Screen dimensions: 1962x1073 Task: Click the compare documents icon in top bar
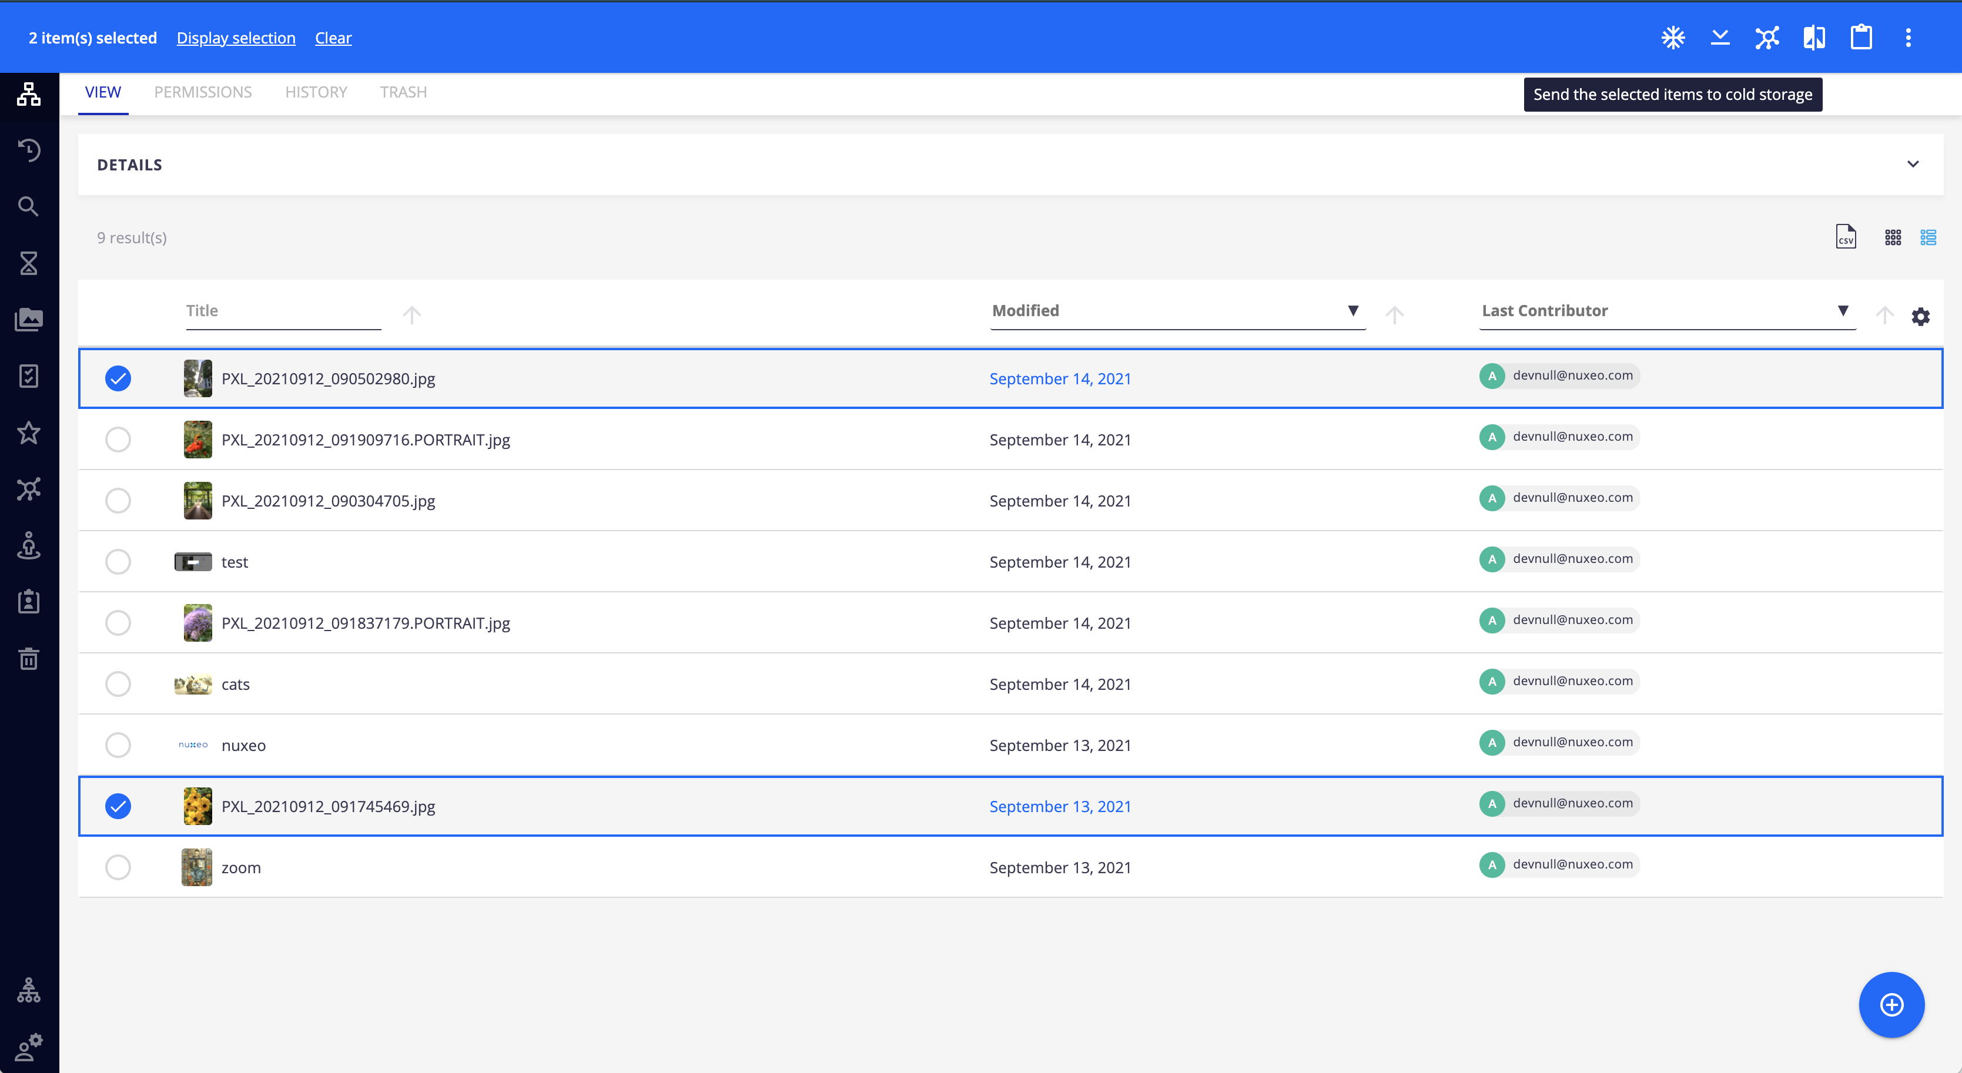point(1814,38)
